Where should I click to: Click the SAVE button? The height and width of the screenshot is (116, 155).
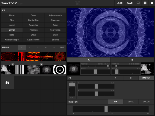pyautogui.click(x=130, y=3)
